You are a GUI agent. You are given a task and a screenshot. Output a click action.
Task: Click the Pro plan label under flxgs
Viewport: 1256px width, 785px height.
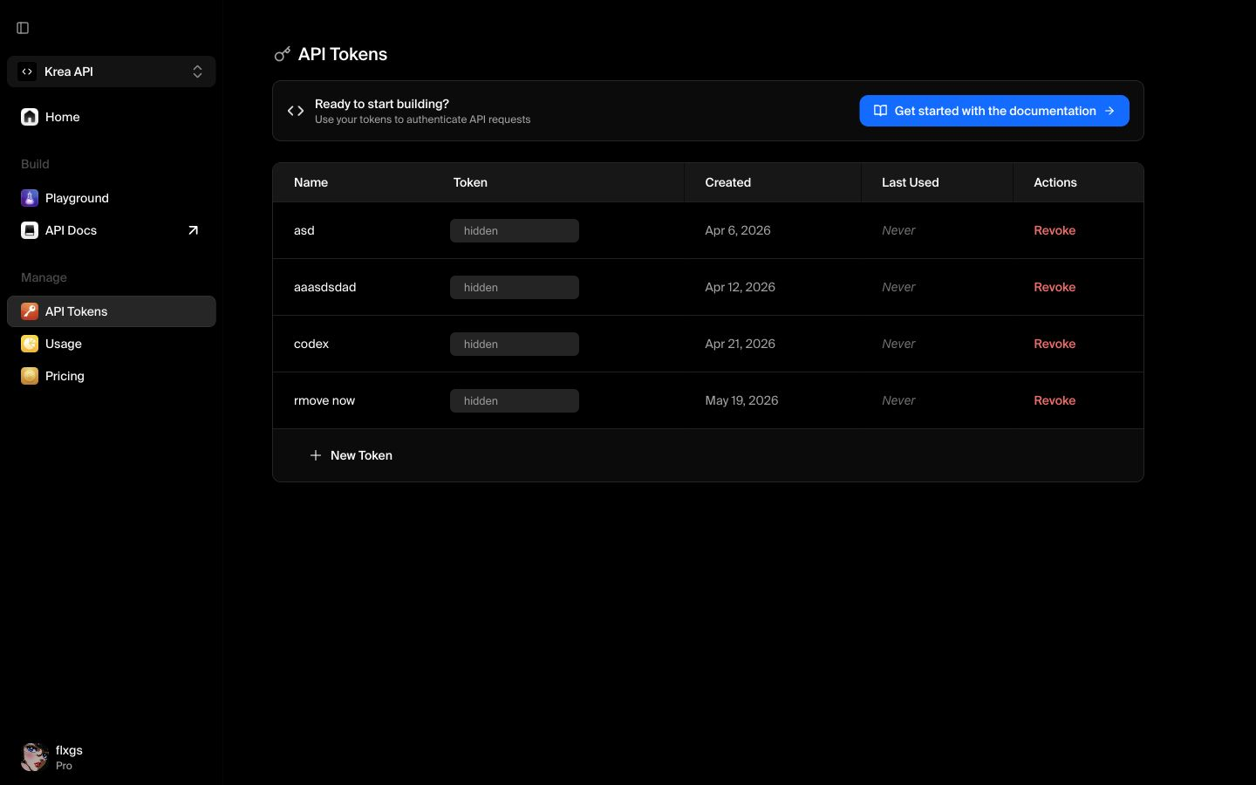64,766
